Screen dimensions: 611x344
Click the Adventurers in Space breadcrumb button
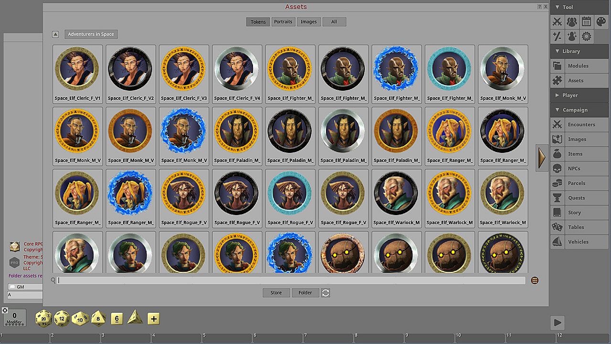[91, 34]
